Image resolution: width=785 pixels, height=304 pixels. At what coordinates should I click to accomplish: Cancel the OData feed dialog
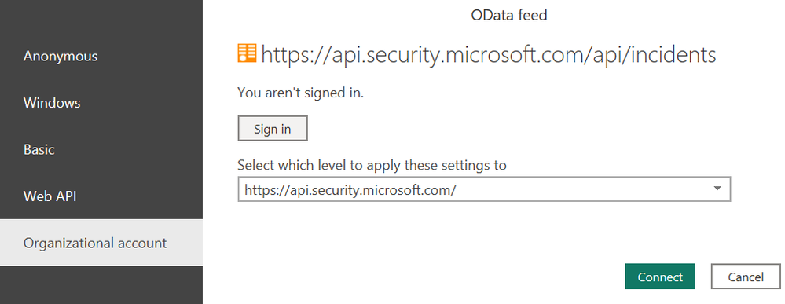[746, 277]
